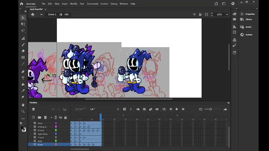Click the test movie play icon
This screenshot has width=269, height=151.
[x=233, y=4]
